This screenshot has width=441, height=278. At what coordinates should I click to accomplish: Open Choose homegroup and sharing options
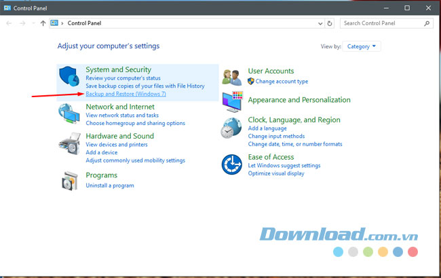[x=135, y=123]
